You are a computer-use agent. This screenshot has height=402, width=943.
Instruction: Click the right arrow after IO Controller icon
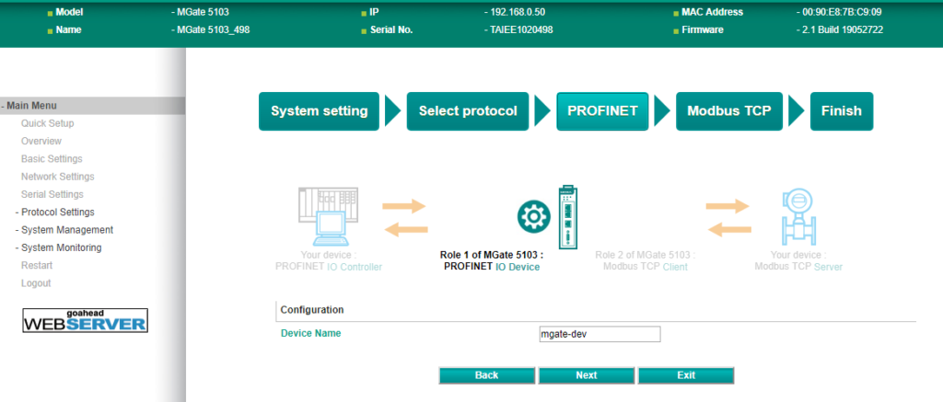(404, 207)
